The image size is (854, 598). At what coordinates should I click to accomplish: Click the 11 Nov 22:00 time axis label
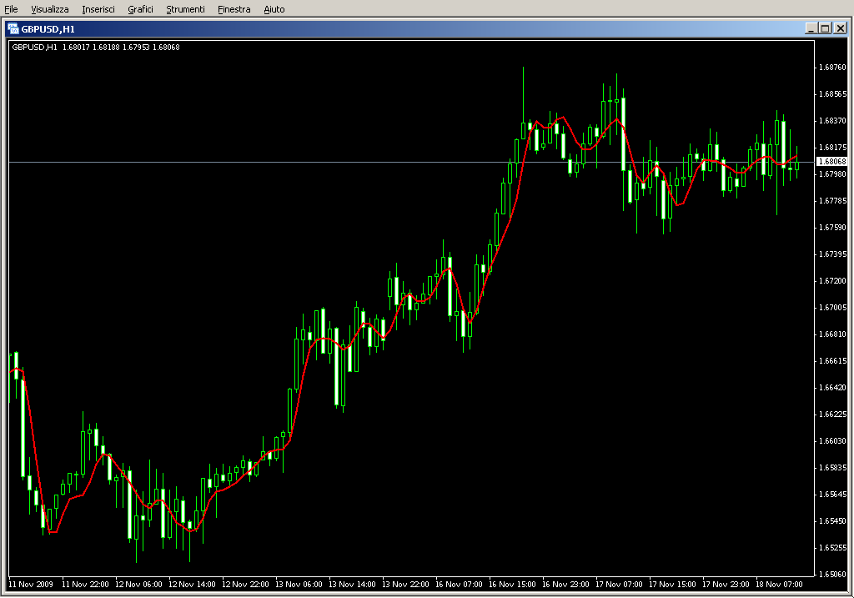tap(85, 585)
